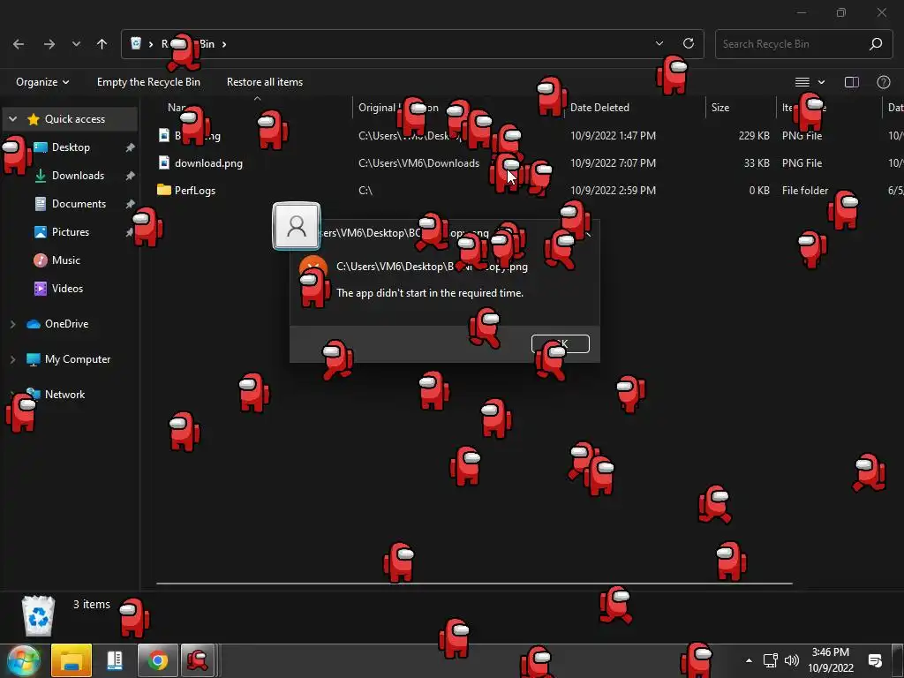Go back with the Back arrow
This screenshot has height=678, width=904.
tap(19, 44)
